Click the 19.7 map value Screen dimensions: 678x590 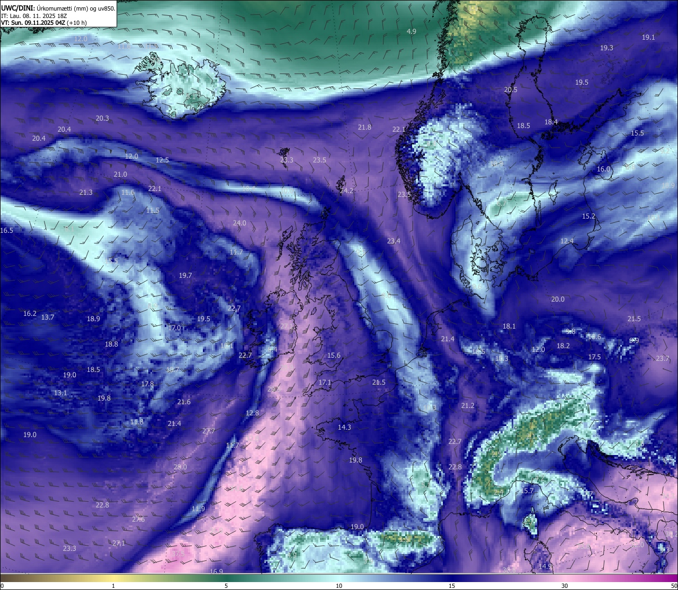[185, 276]
